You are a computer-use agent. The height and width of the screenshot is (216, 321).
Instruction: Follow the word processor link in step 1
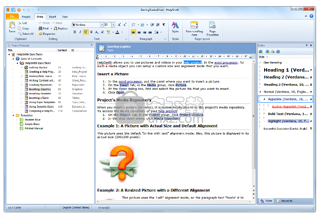[130, 82]
